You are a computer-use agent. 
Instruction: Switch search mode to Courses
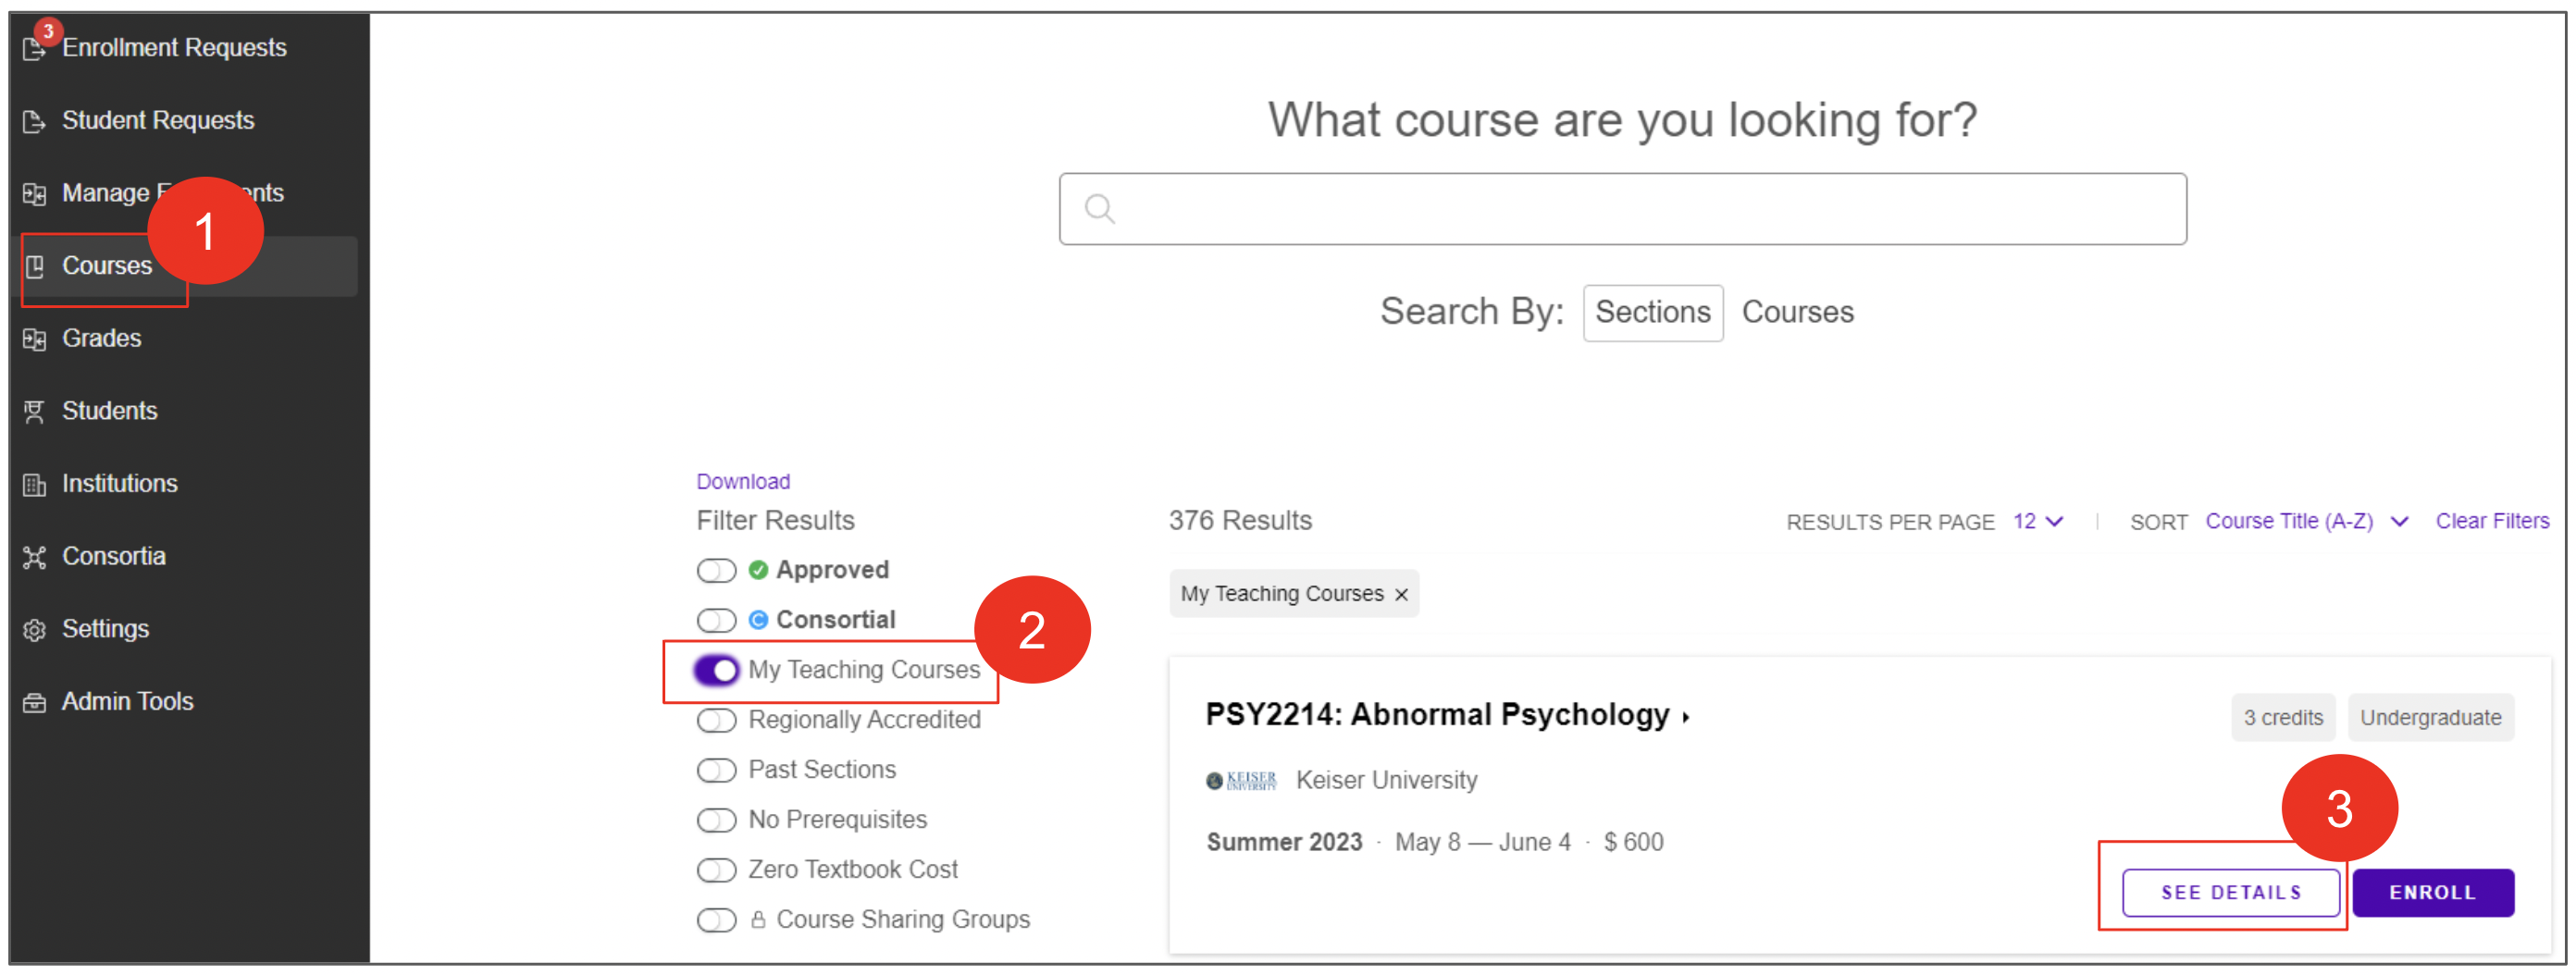(x=1797, y=312)
